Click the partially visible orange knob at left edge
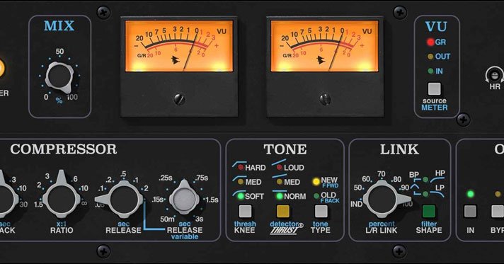504x264 pixels. pos(2,68)
